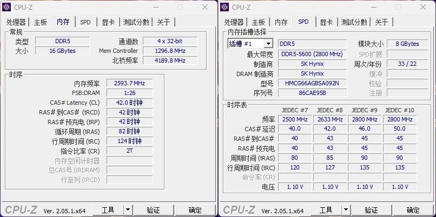The width and height of the screenshot is (436, 217).
Task: Click the 1:26 FSB:DRAM value
Action: 129,93
